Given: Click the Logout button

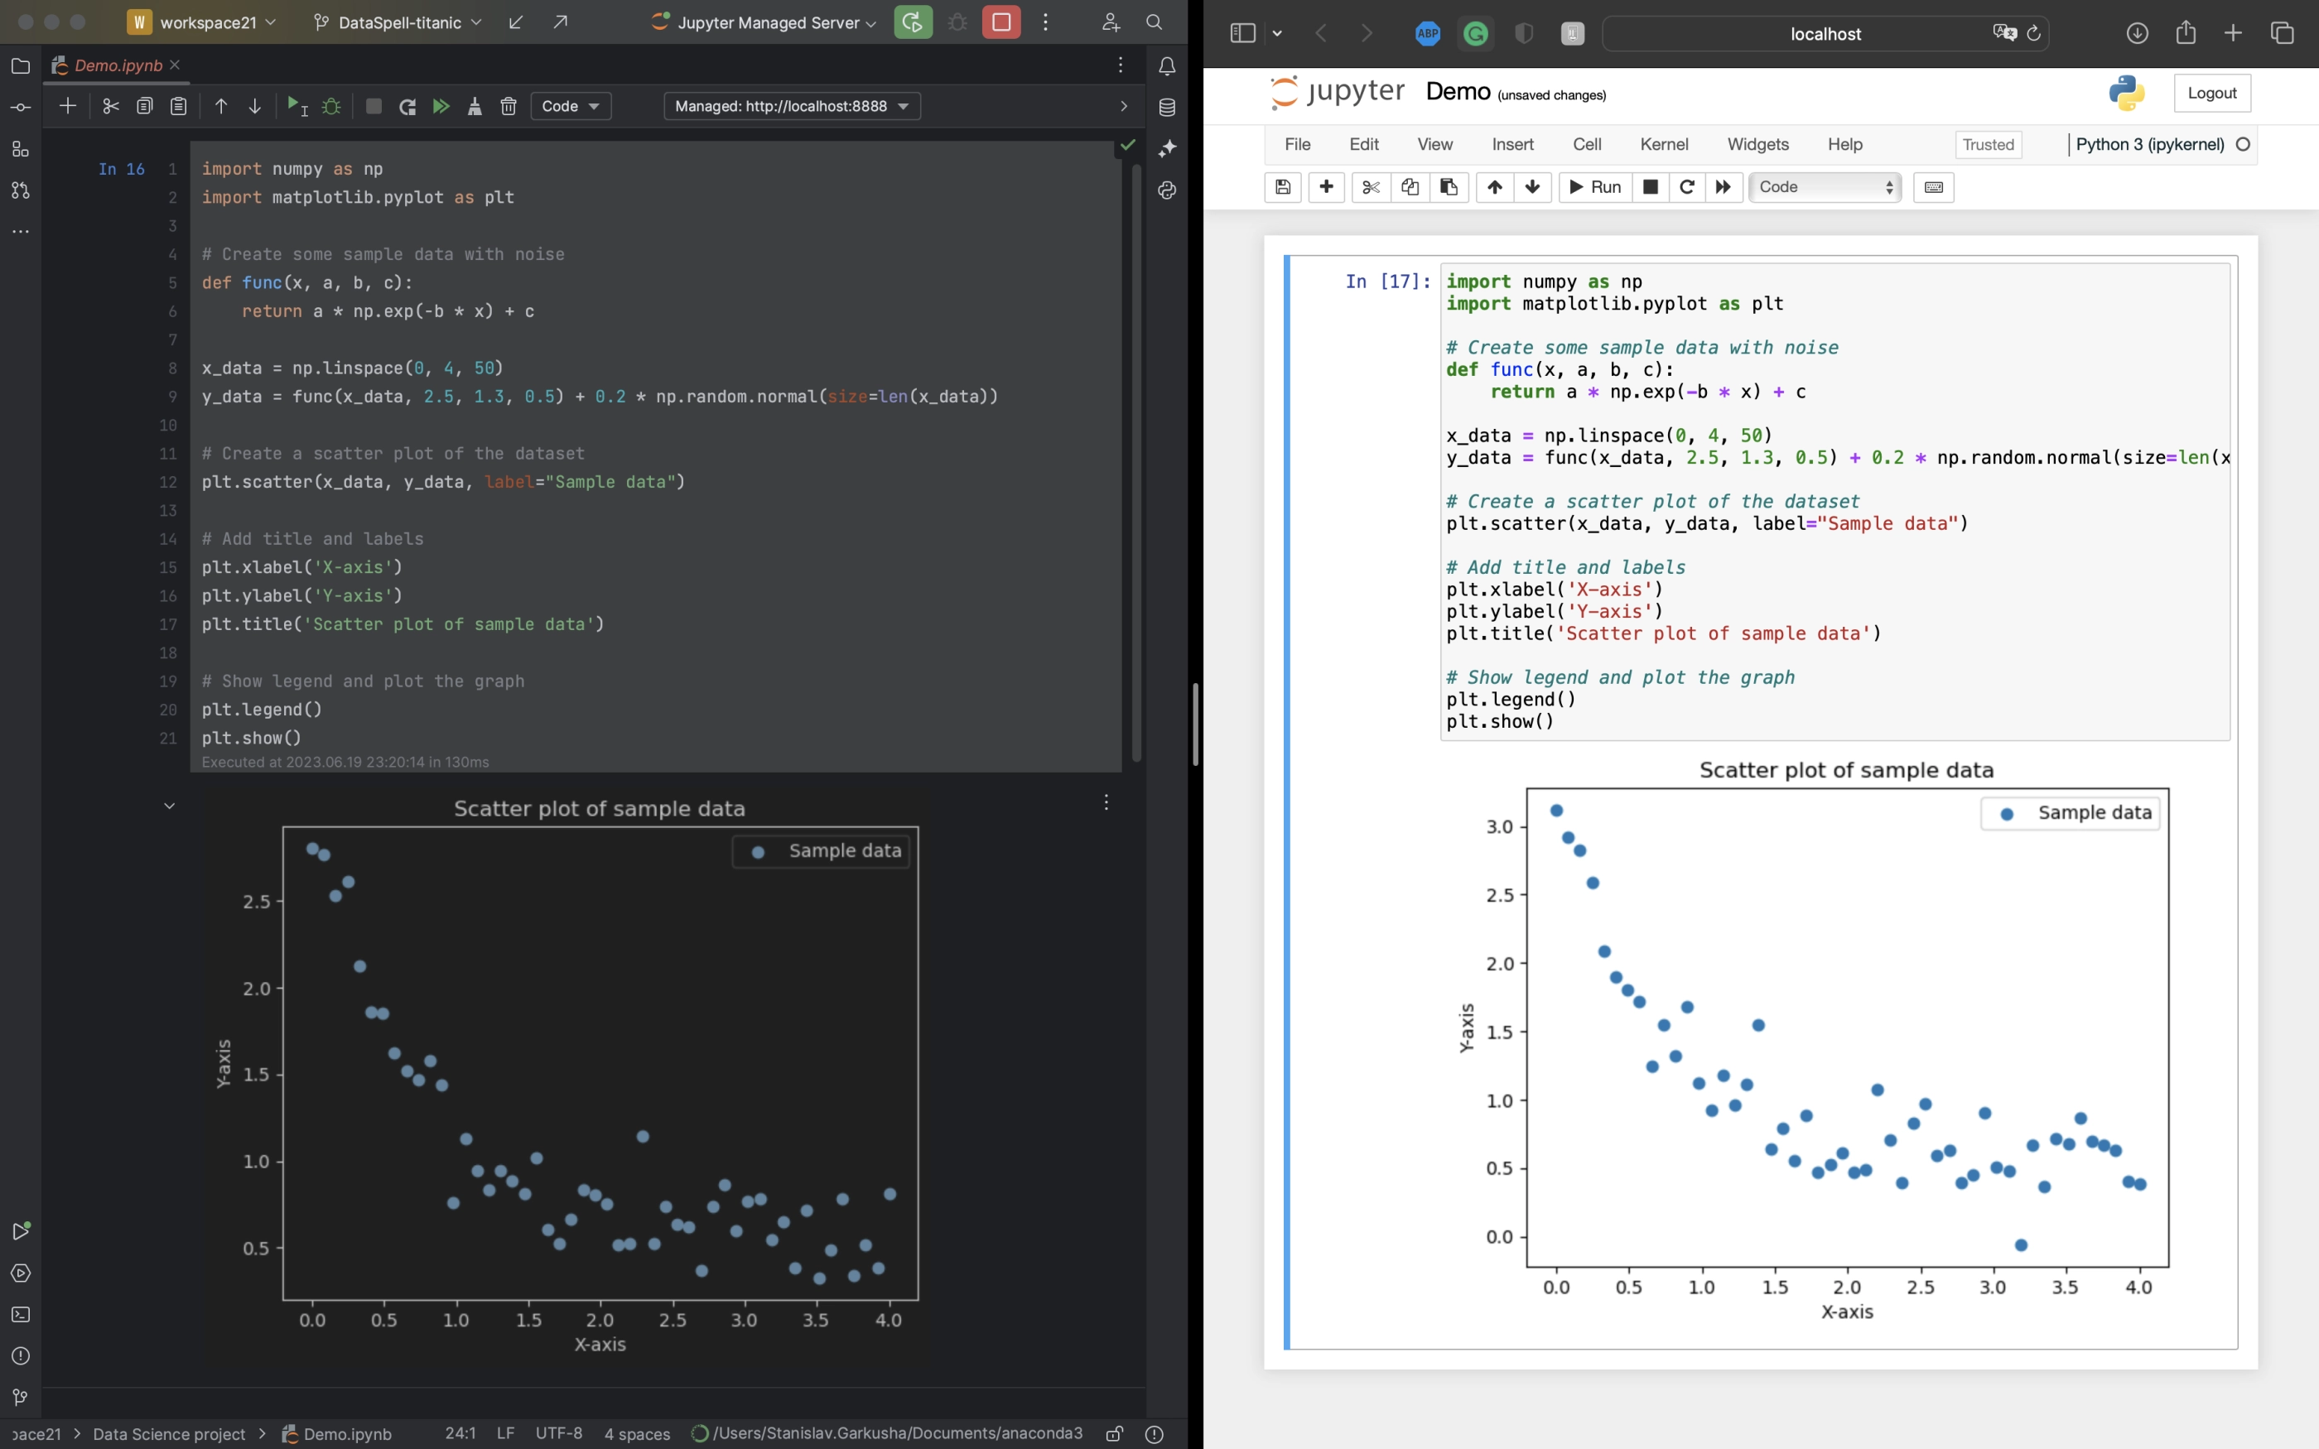Looking at the screenshot, I should click(x=2212, y=92).
